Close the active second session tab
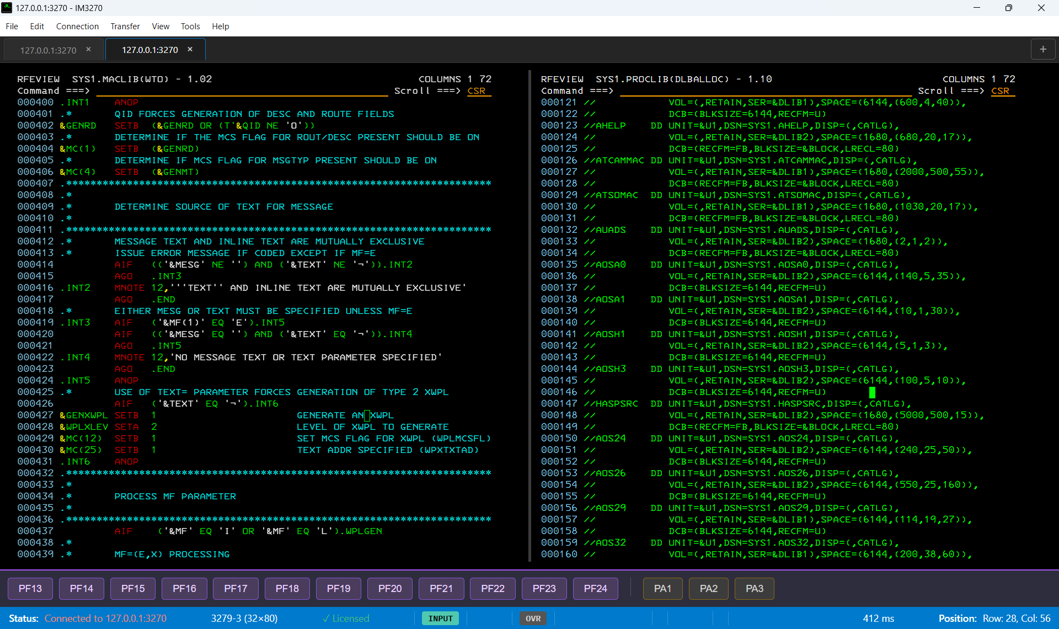 coord(190,50)
